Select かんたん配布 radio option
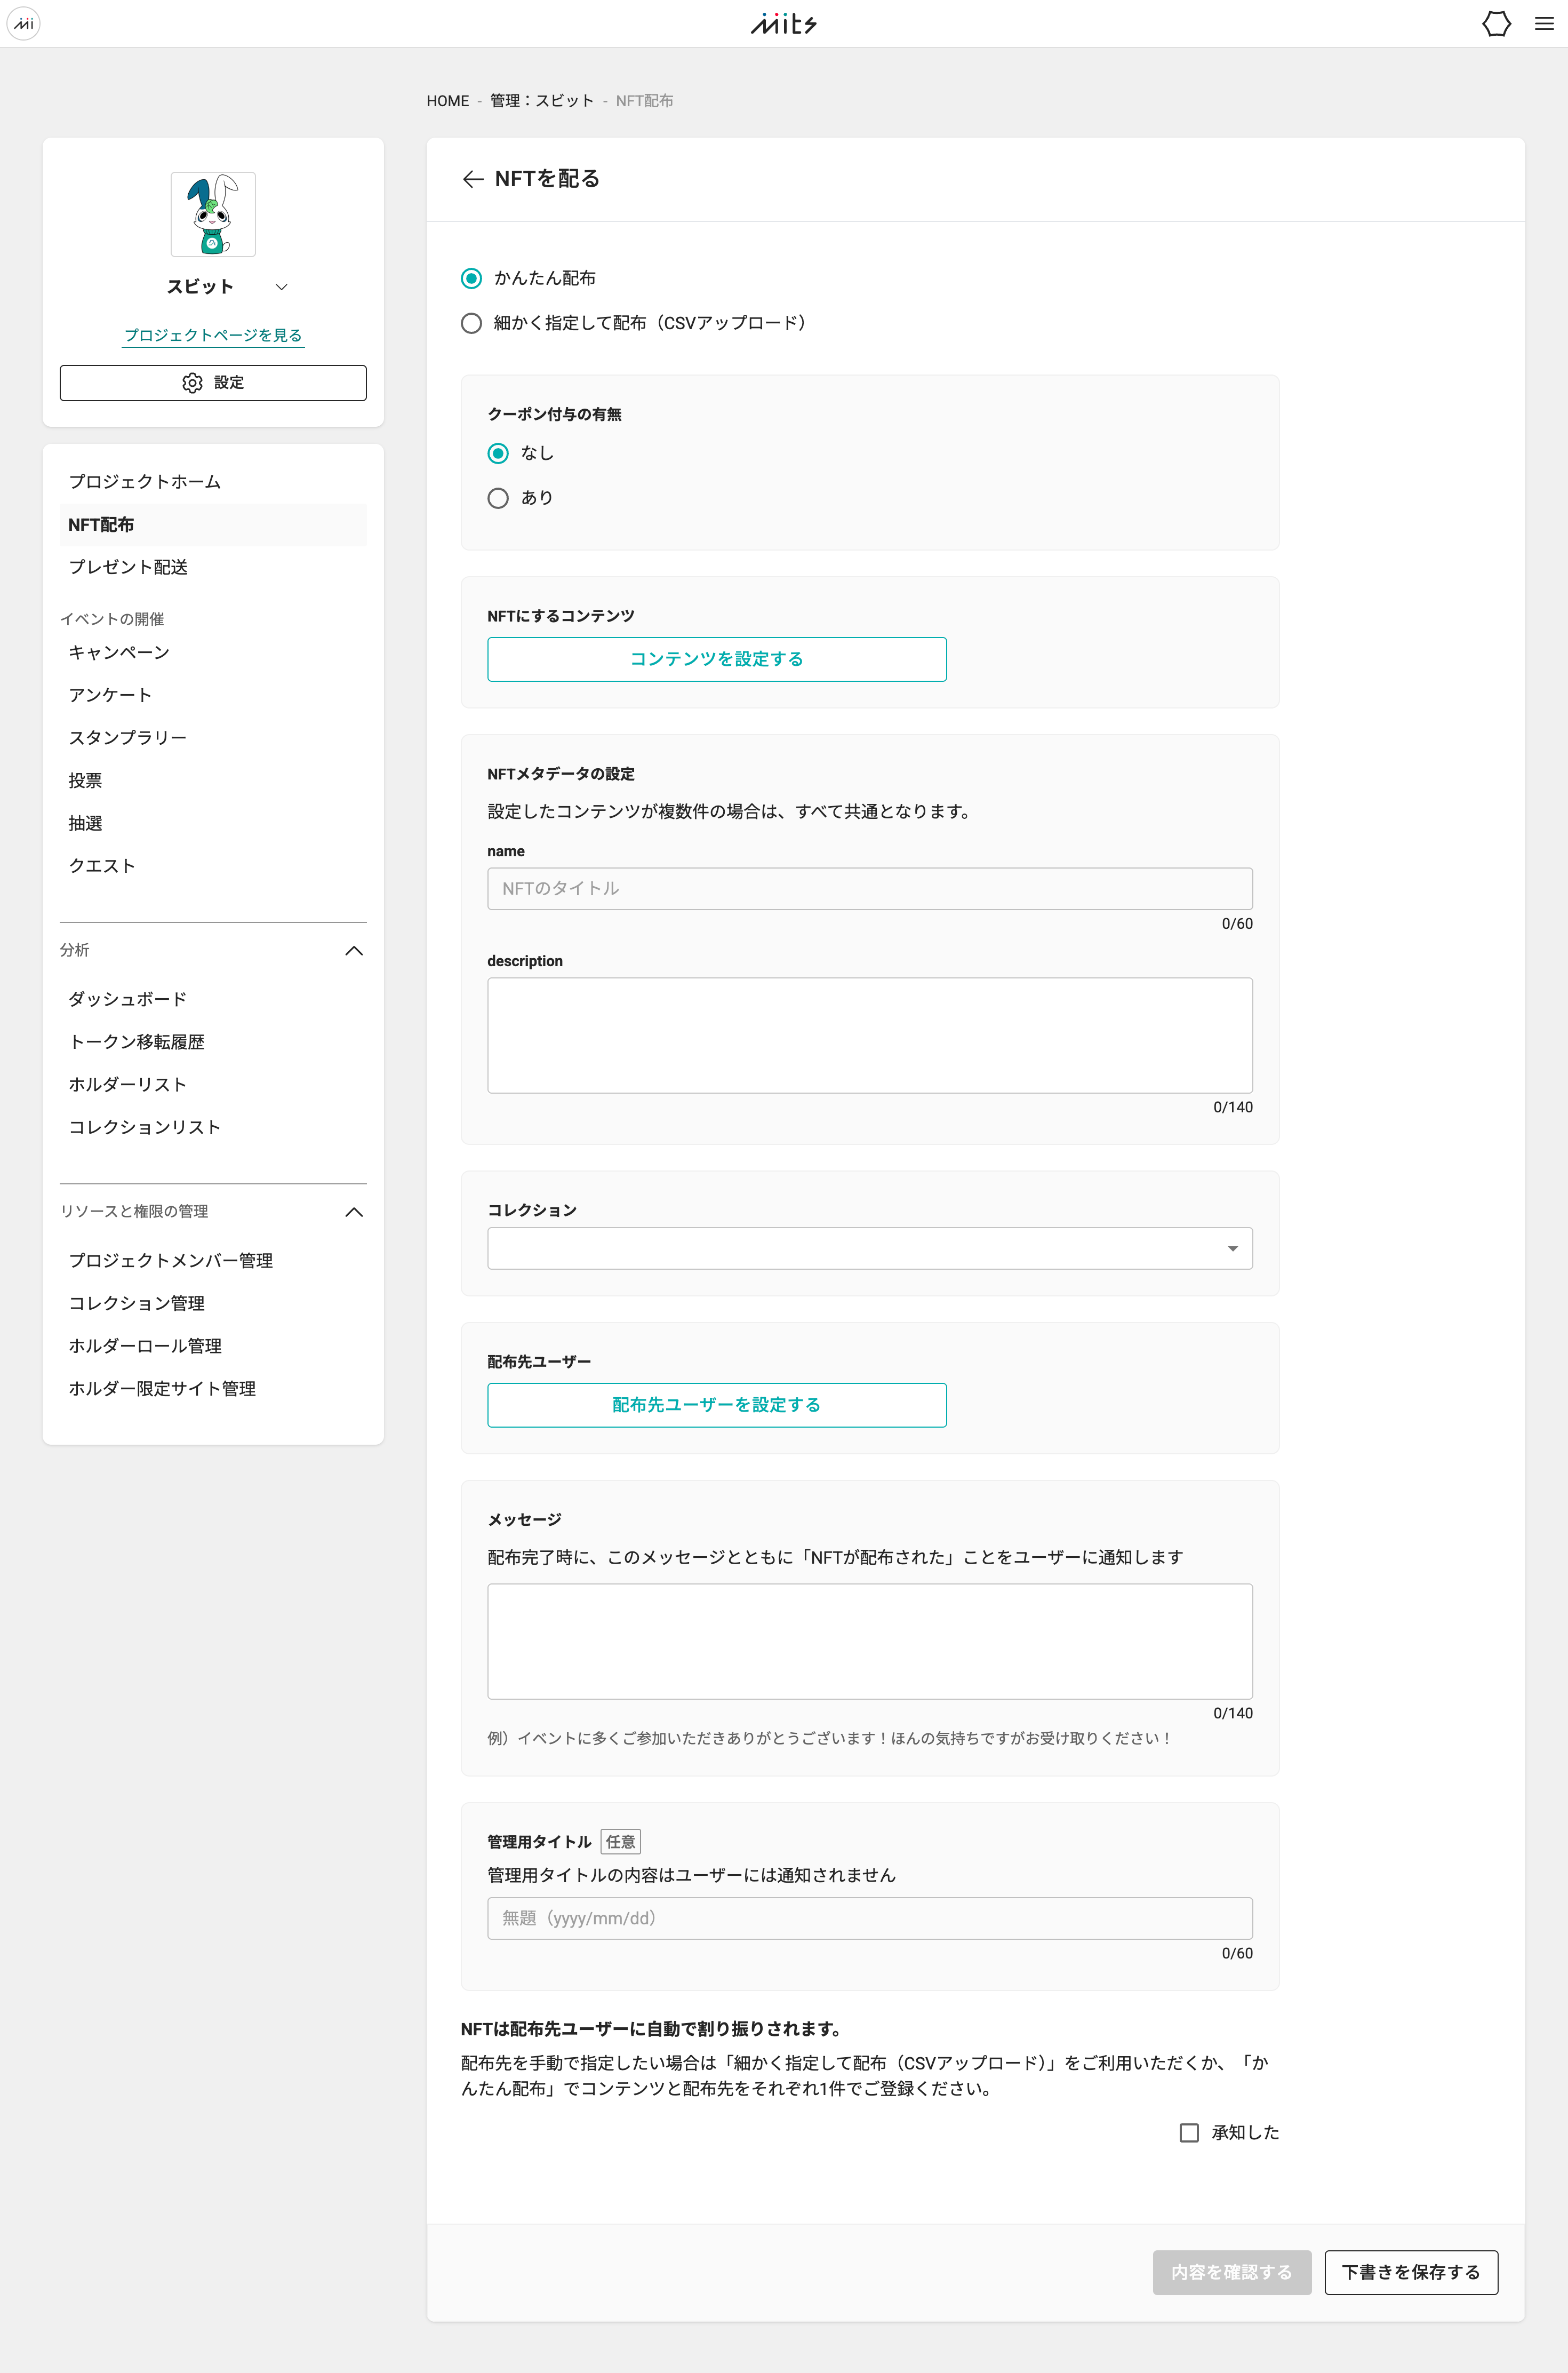 [471, 278]
